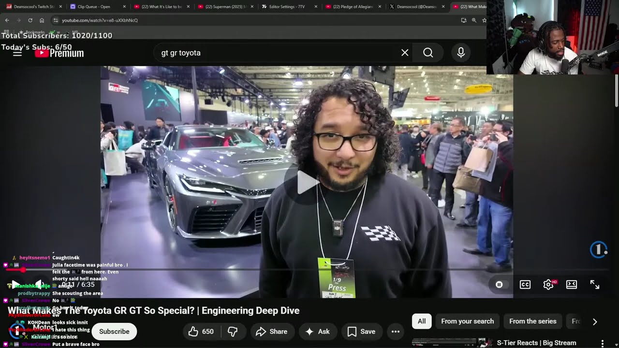Screen dimensions: 619x348
Task: Switch to Pledge of Allegiance tab
Action: tap(352, 7)
